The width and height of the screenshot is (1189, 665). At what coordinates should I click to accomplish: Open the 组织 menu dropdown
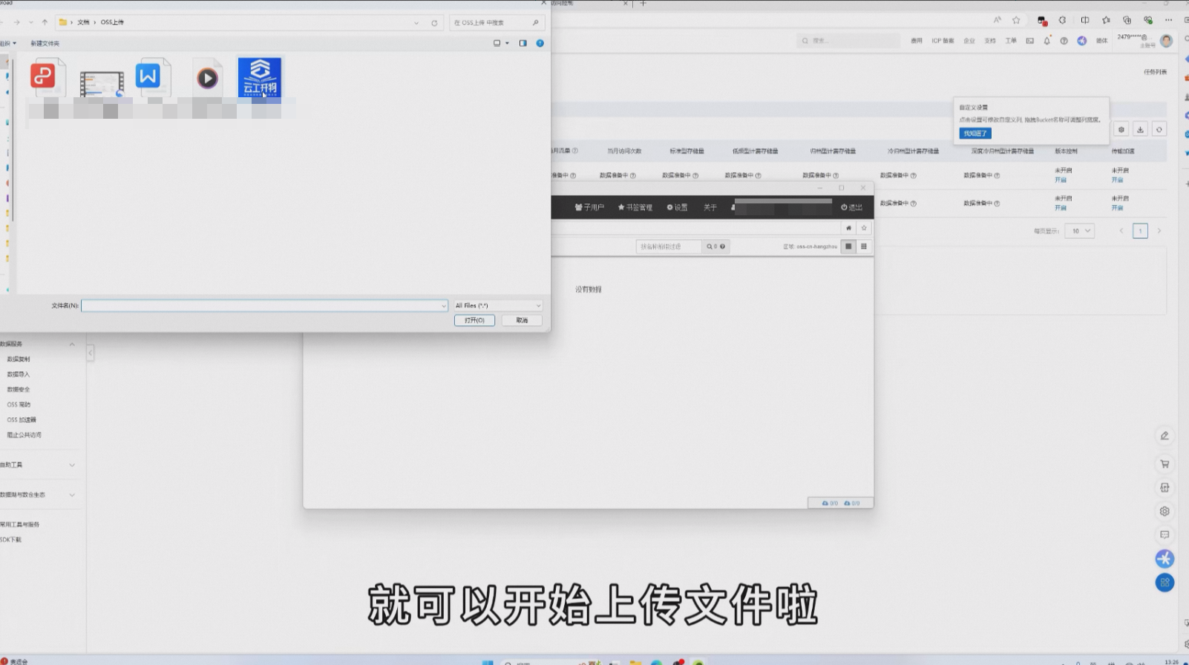pos(7,43)
